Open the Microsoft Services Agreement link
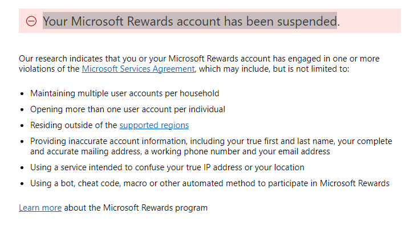Viewport: 410px width, 230px height. (x=139, y=69)
